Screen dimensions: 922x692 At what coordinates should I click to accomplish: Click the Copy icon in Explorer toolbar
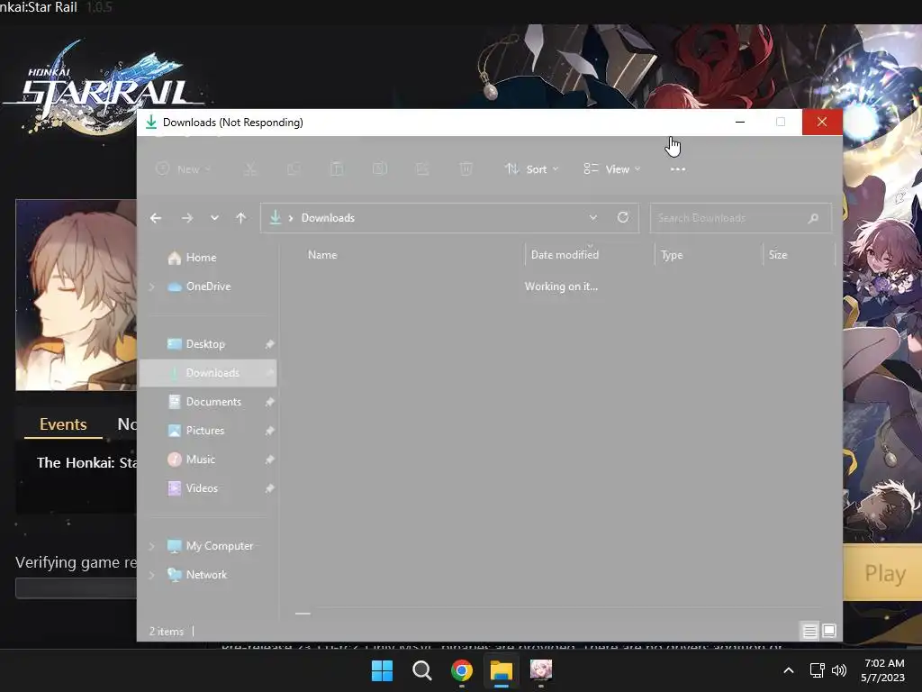click(294, 169)
